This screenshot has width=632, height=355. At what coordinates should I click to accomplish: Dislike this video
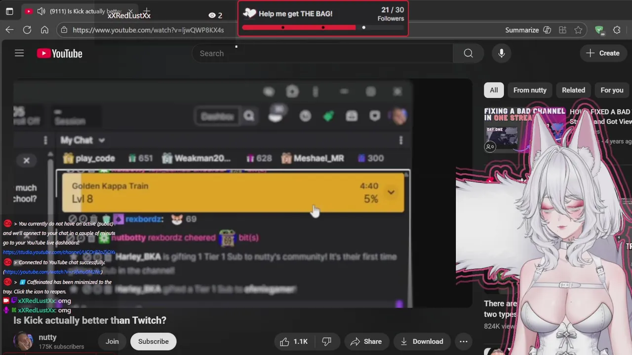[327, 341]
